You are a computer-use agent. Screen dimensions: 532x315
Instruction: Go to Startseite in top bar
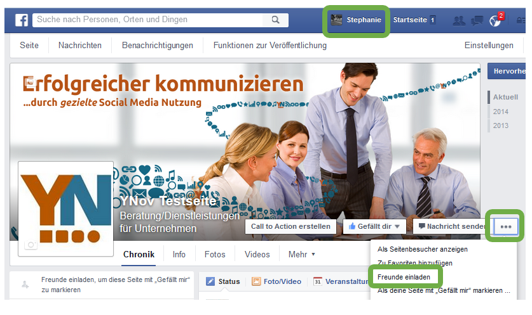click(410, 20)
